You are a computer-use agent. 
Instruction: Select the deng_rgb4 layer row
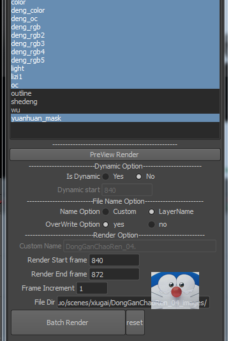pos(115,52)
